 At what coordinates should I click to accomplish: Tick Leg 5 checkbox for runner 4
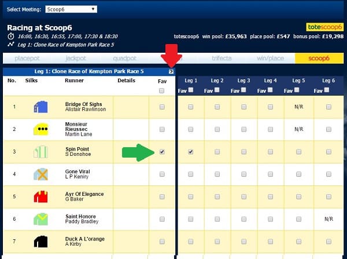pos(298,174)
